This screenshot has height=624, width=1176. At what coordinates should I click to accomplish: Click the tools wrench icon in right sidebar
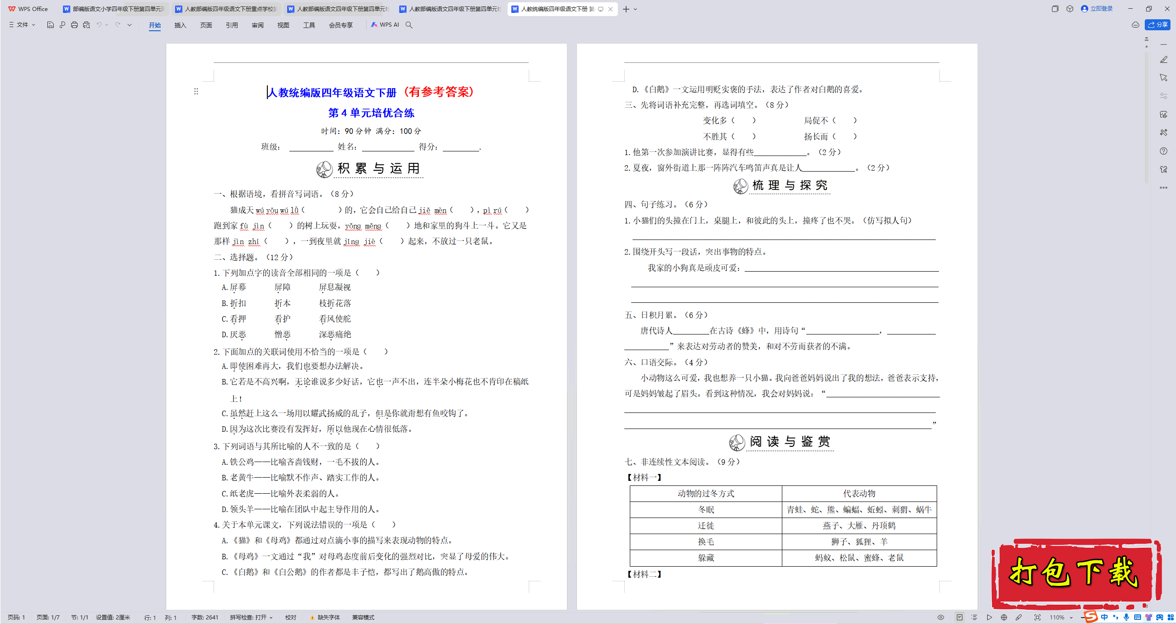[1164, 133]
